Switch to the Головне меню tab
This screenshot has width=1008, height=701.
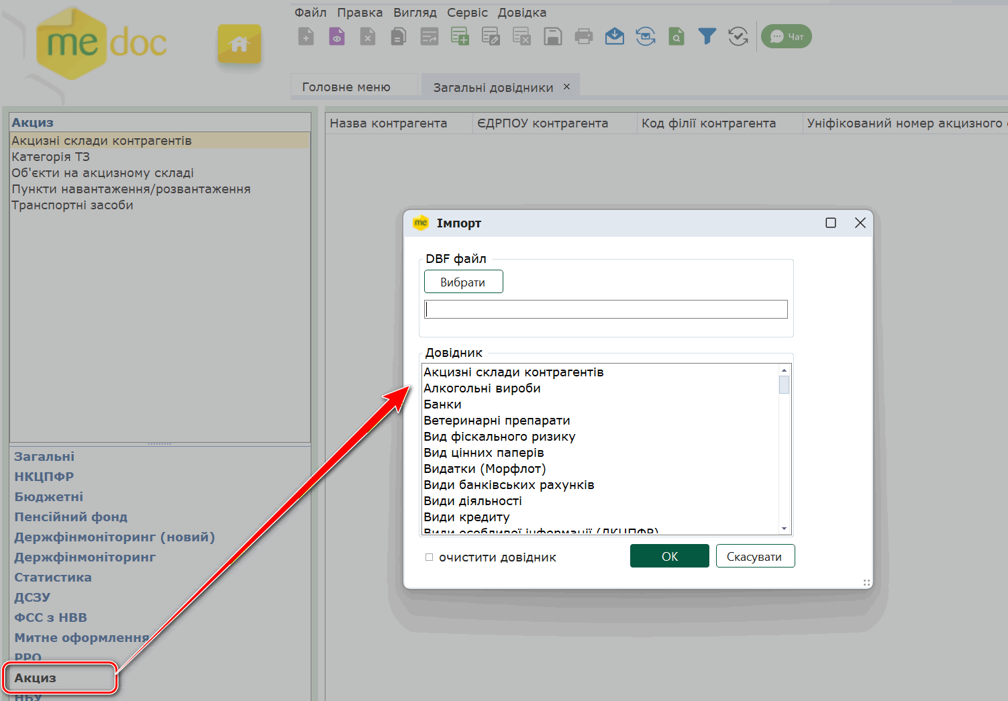(346, 87)
